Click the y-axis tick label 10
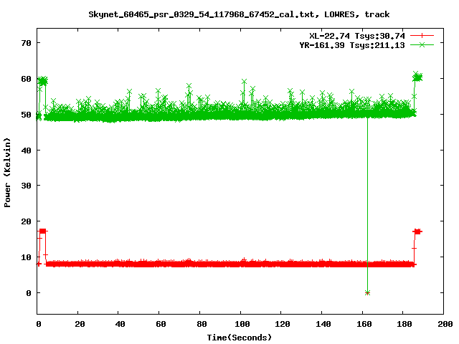The height and width of the screenshot is (344, 459). (x=26, y=257)
